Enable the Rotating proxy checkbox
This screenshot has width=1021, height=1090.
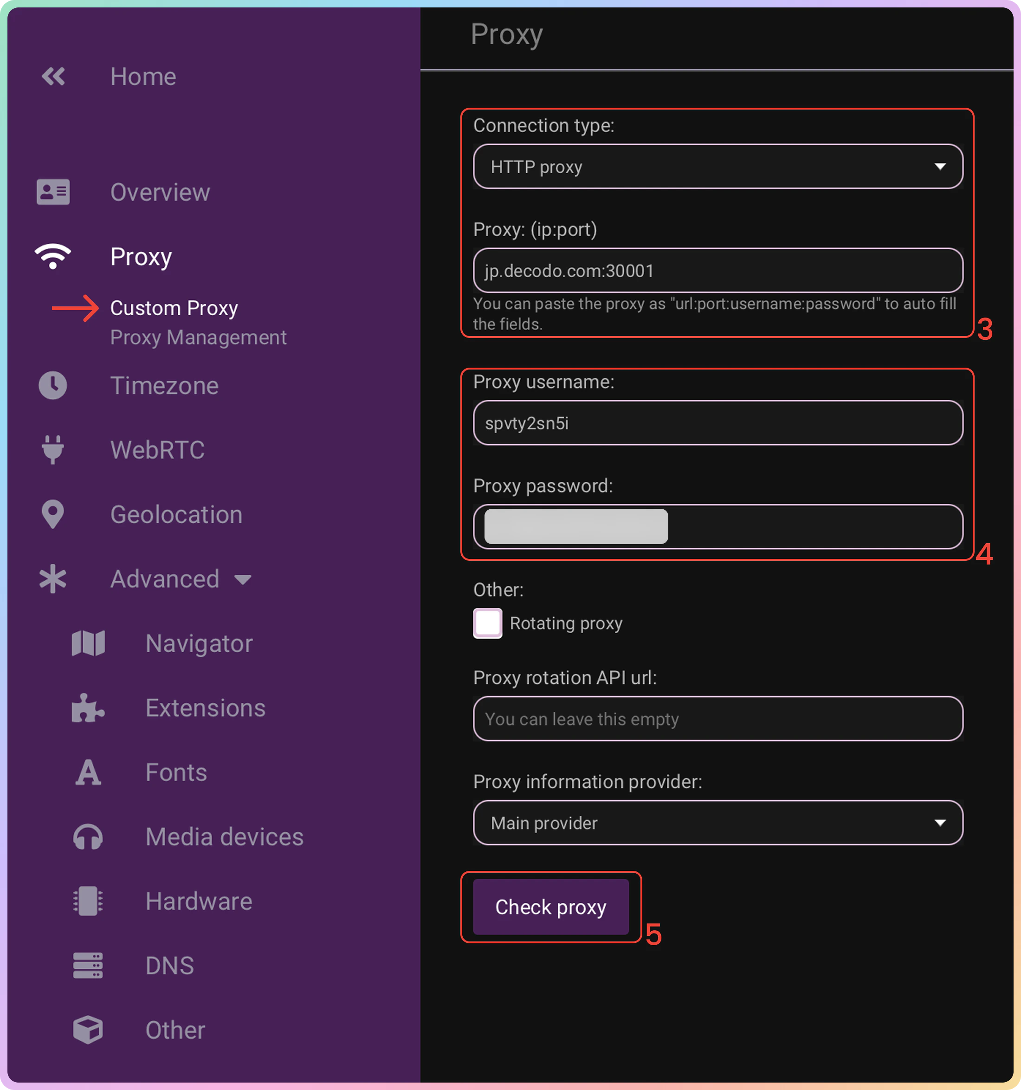coord(487,623)
